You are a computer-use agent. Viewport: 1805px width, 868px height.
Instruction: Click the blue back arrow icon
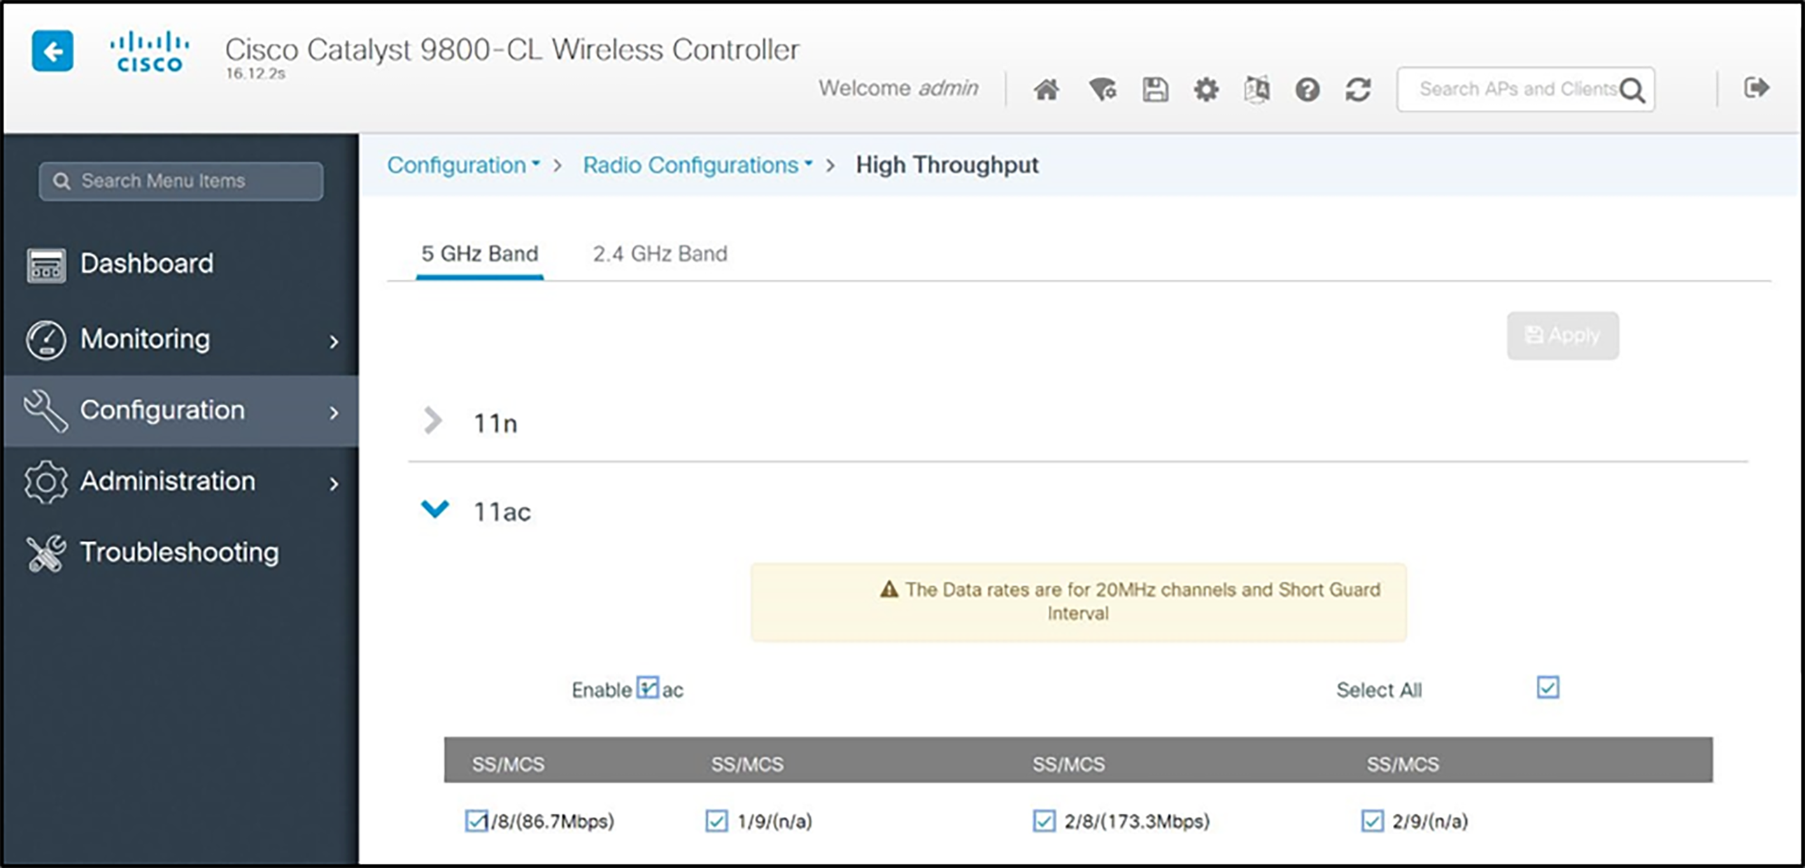coord(52,51)
